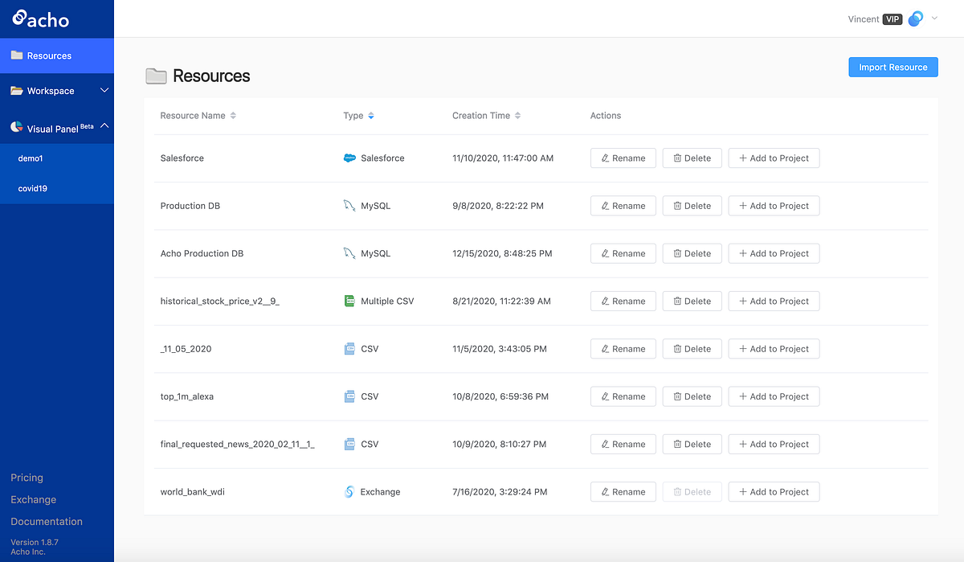The height and width of the screenshot is (562, 964).
Task: Toggle sorting on the Creation Time column
Action: coord(517,115)
